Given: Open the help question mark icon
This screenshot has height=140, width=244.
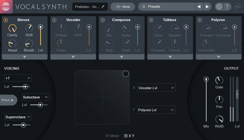Looking at the screenshot, I should pyautogui.click(x=227, y=7).
